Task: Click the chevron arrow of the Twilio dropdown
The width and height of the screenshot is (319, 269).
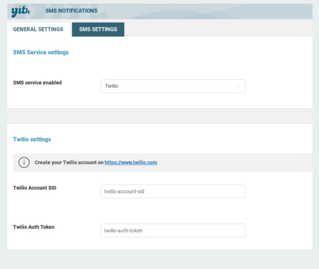Action: point(239,86)
